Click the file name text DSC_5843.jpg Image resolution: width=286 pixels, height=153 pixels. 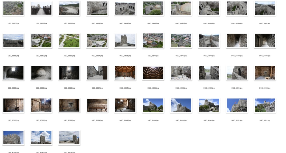pyautogui.click(x=153, y=23)
